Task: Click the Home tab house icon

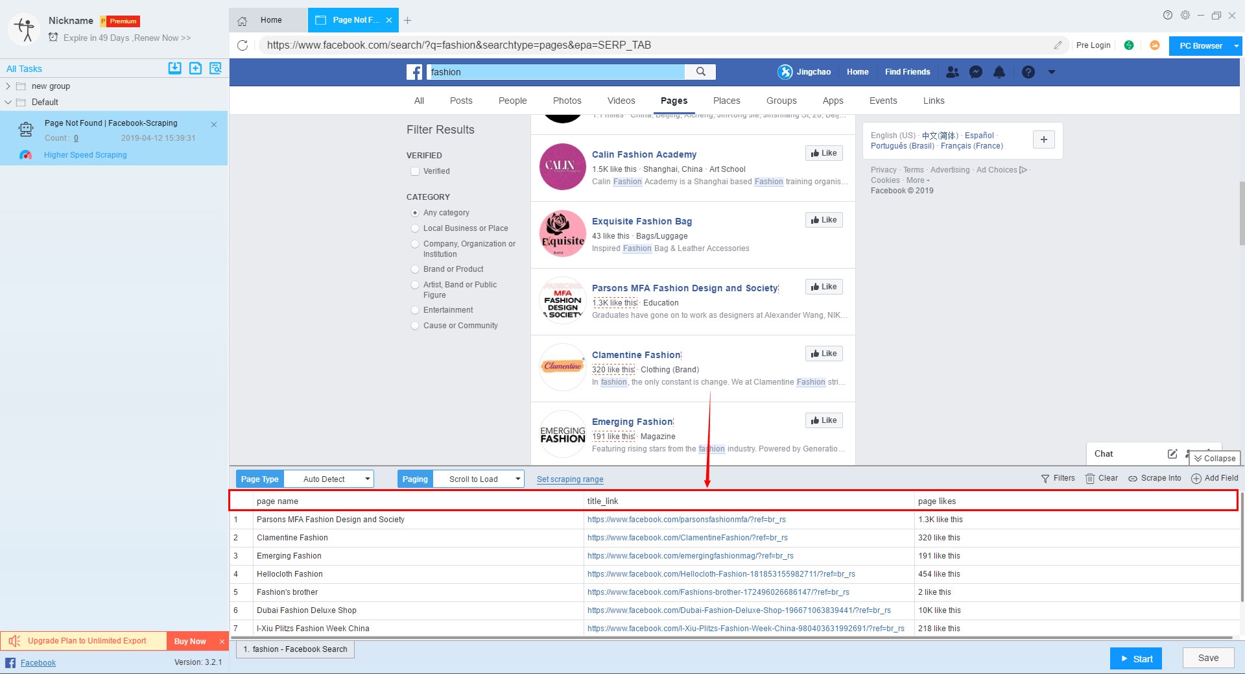Action: [x=242, y=21]
